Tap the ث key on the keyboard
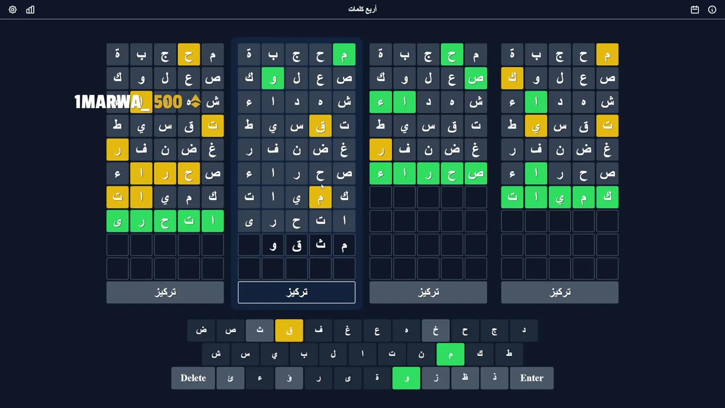 click(260, 330)
